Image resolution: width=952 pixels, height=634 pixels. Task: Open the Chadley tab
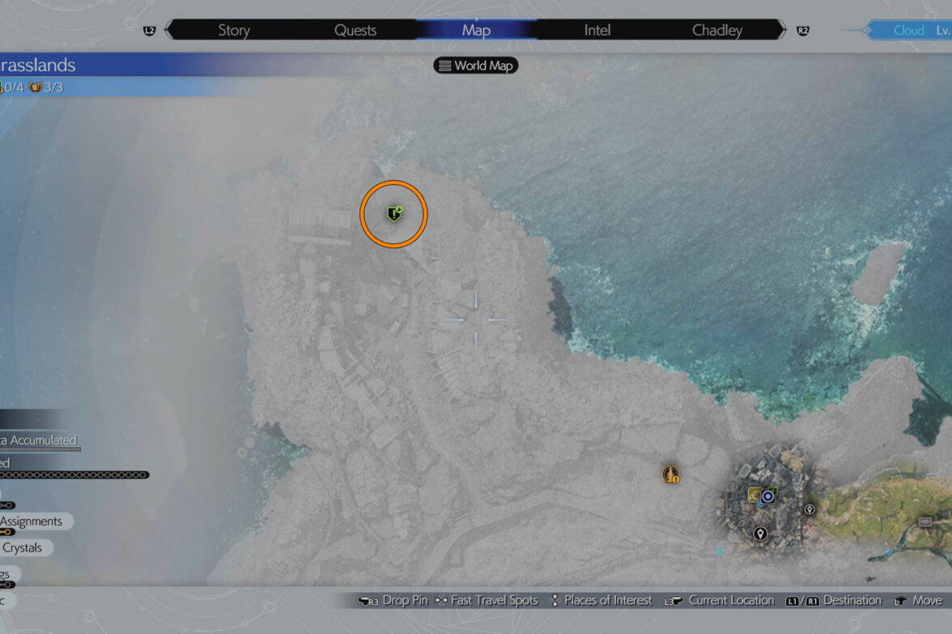tap(717, 31)
